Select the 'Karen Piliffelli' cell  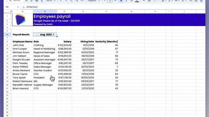tap(23, 67)
